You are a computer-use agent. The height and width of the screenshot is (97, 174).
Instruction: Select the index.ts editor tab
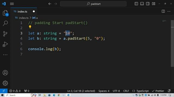[x=24, y=11]
